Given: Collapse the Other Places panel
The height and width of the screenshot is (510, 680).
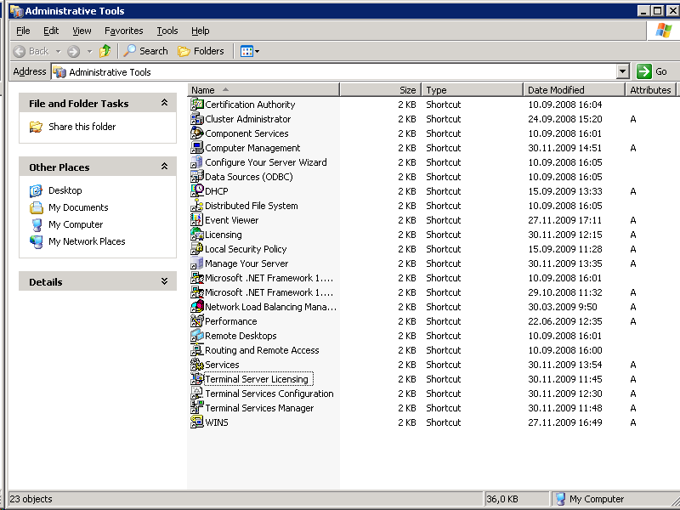Looking at the screenshot, I should click(x=164, y=167).
